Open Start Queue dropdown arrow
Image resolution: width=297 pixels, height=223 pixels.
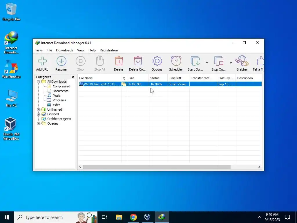point(207,63)
